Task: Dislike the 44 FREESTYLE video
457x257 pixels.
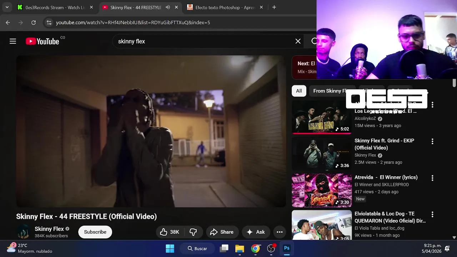Action: (x=193, y=232)
